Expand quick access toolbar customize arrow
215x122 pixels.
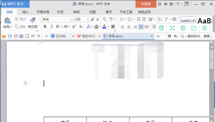click(x=46, y=36)
